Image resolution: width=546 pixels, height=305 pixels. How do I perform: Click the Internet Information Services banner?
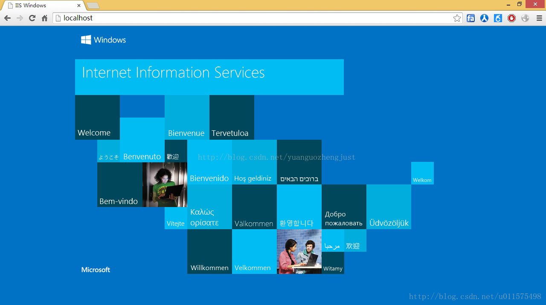tap(209, 77)
